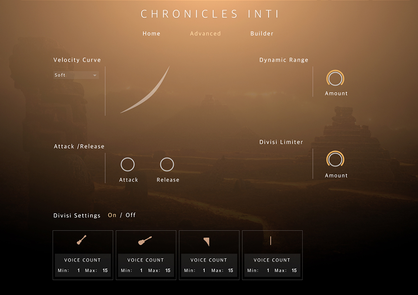
Task: Select the pan flute instrument icon
Action: click(x=206, y=241)
